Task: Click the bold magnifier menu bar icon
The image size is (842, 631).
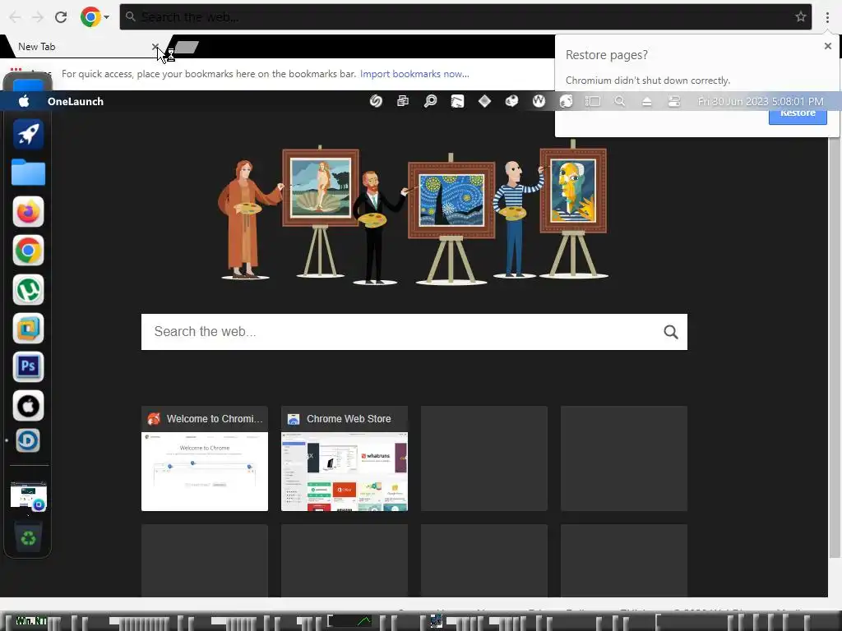Action: pyautogui.click(x=430, y=101)
